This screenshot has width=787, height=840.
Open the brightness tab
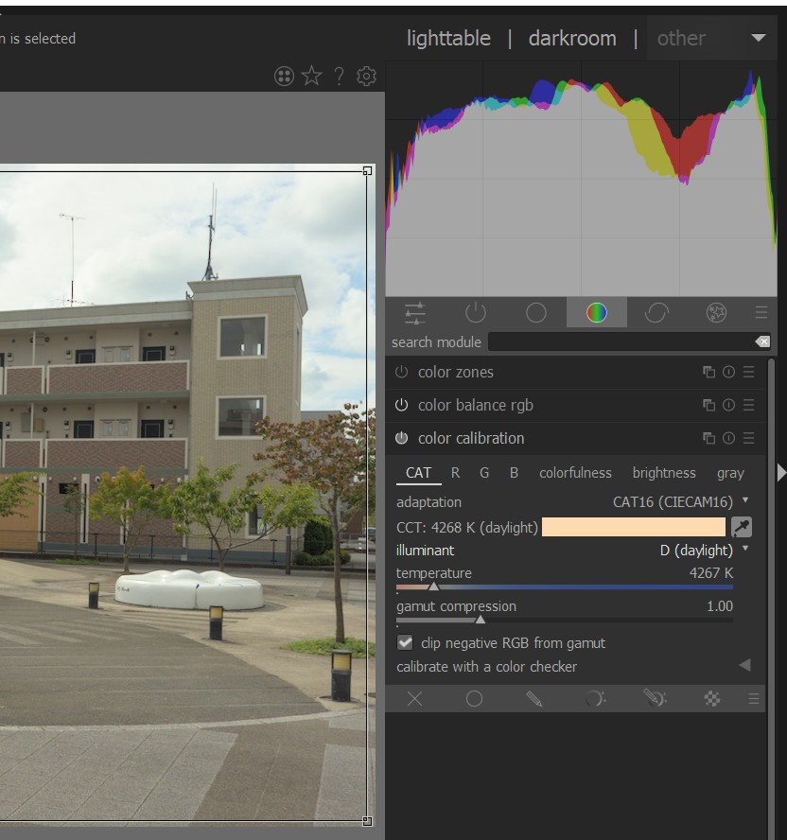click(x=664, y=473)
